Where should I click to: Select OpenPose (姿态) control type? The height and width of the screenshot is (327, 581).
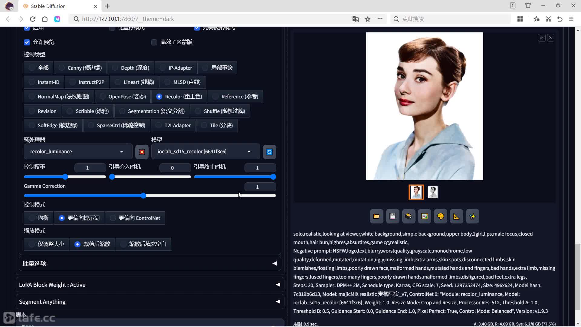(123, 97)
